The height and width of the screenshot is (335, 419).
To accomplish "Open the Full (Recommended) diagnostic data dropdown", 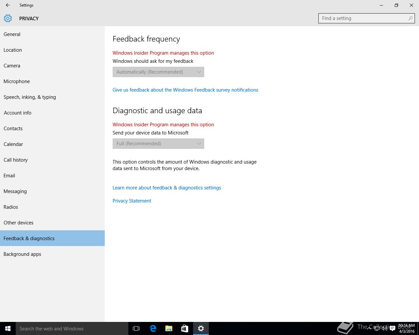I will point(158,144).
